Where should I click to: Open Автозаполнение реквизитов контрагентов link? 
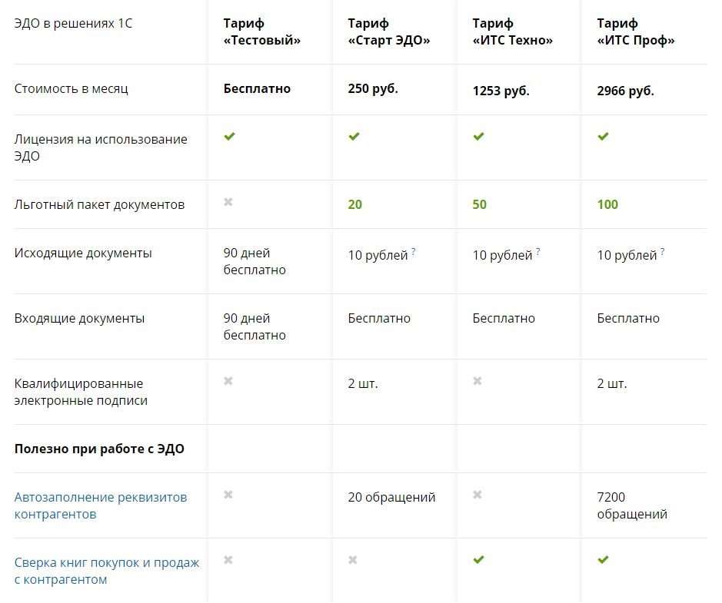pyautogui.click(x=101, y=505)
